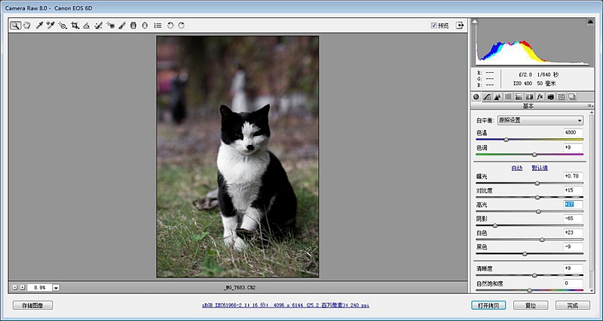Click the 阴影 value field -65
The width and height of the screenshot is (603, 321).
(573, 219)
